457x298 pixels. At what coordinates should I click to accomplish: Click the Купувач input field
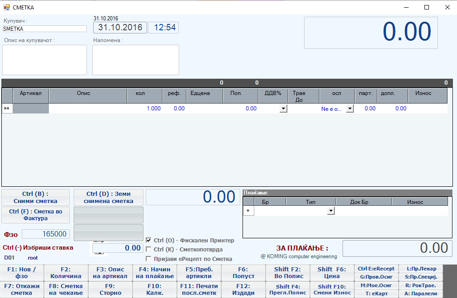tap(44, 28)
